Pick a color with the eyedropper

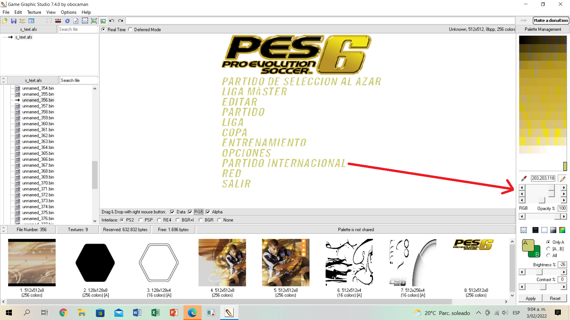pos(524,178)
